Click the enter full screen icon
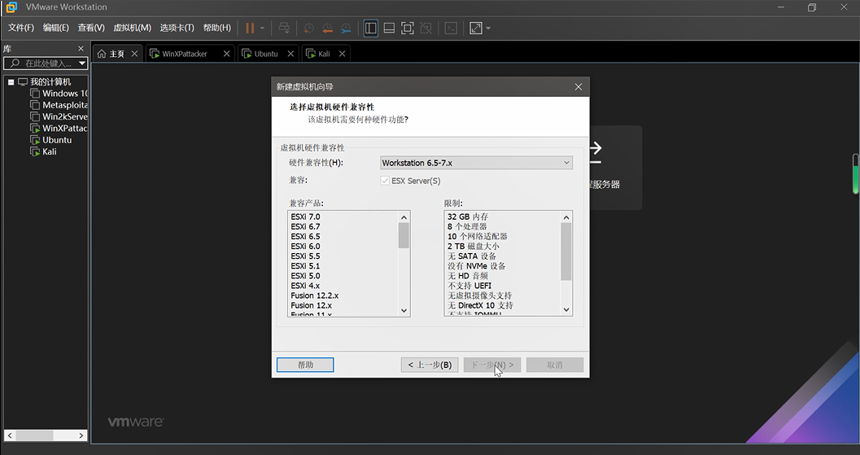860x455 pixels. click(408, 28)
